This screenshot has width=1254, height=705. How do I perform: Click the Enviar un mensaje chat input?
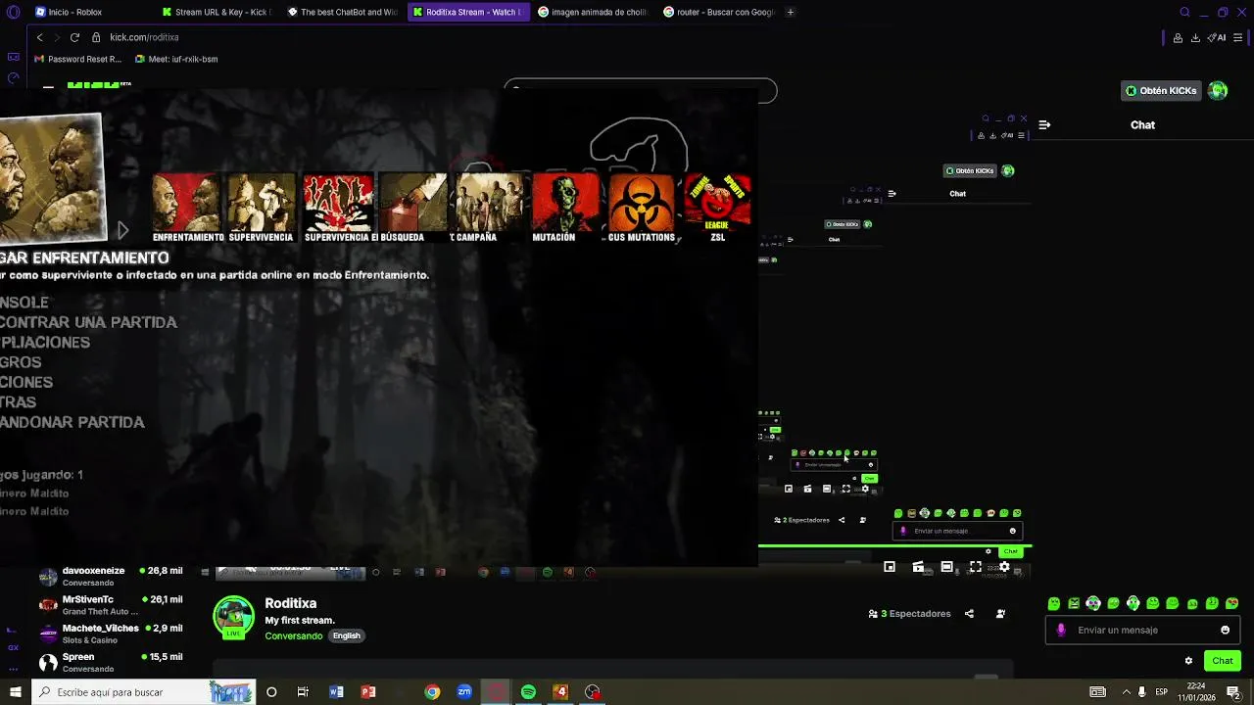point(1143,630)
